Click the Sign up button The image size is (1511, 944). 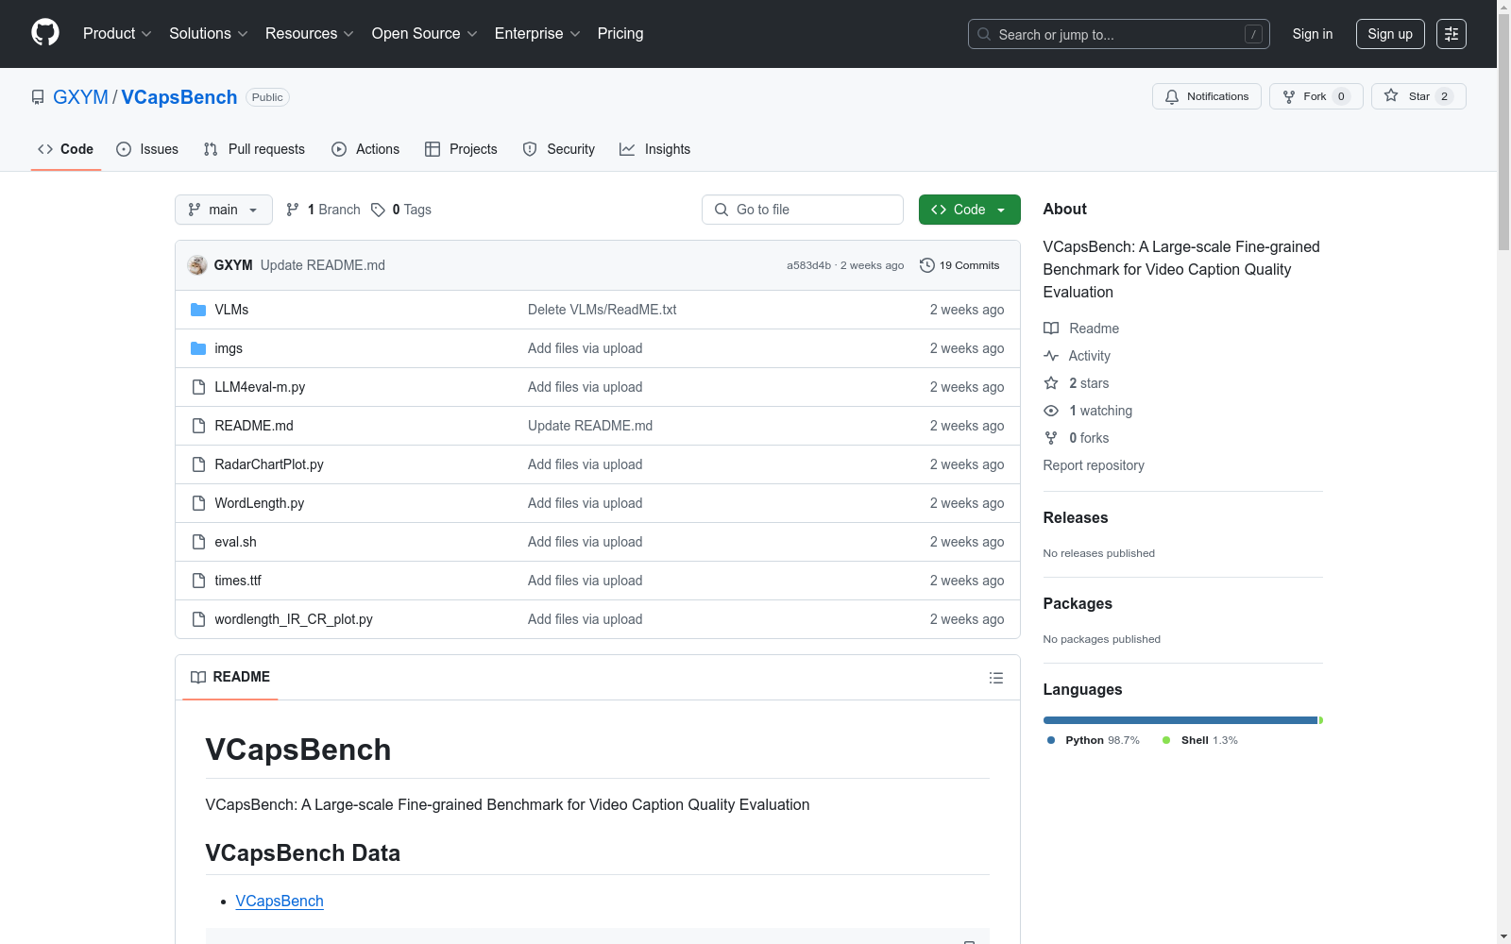(x=1390, y=34)
